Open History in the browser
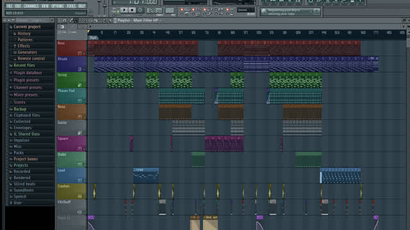This screenshot has width=410, height=230. coord(24,34)
